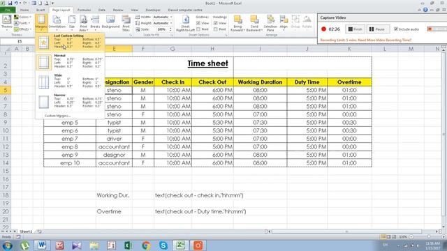The width and height of the screenshot is (447, 251).
Task: Open the Selection Pane
Action: [270, 23]
